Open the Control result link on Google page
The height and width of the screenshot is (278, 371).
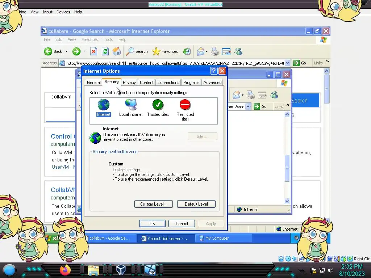coord(63,136)
